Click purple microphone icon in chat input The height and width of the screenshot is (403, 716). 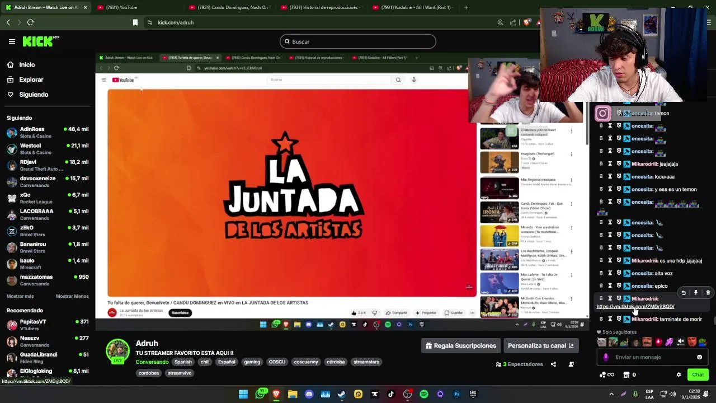[x=606, y=357]
